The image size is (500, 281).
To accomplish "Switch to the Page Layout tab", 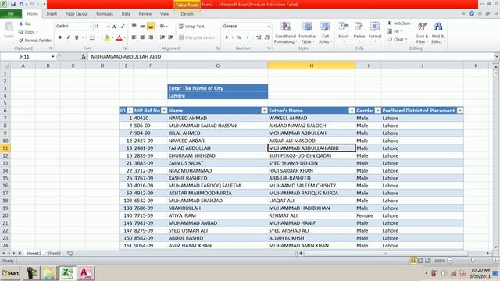I will point(77,14).
